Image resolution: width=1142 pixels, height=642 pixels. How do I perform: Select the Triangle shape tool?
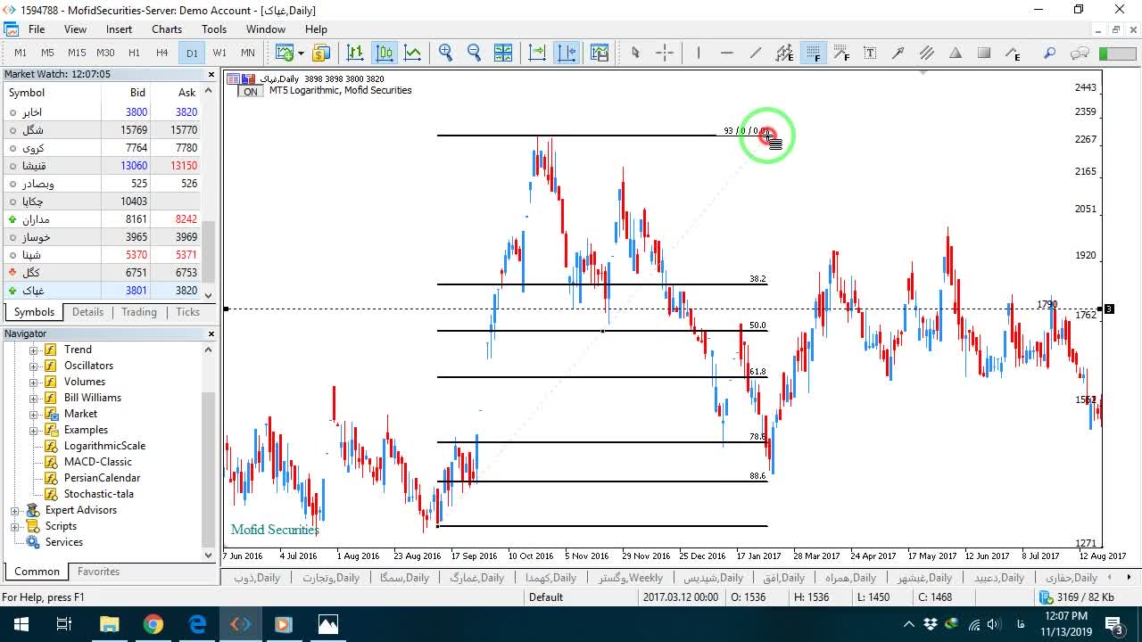point(956,53)
